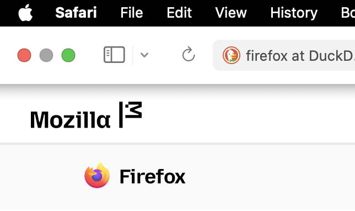
Task: Click the DuckDuckGo favicon in address bar
Action: (232, 55)
